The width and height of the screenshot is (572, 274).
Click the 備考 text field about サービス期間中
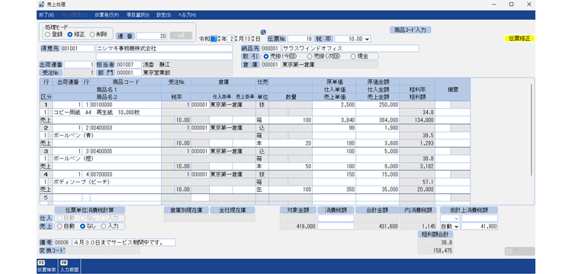(x=124, y=242)
